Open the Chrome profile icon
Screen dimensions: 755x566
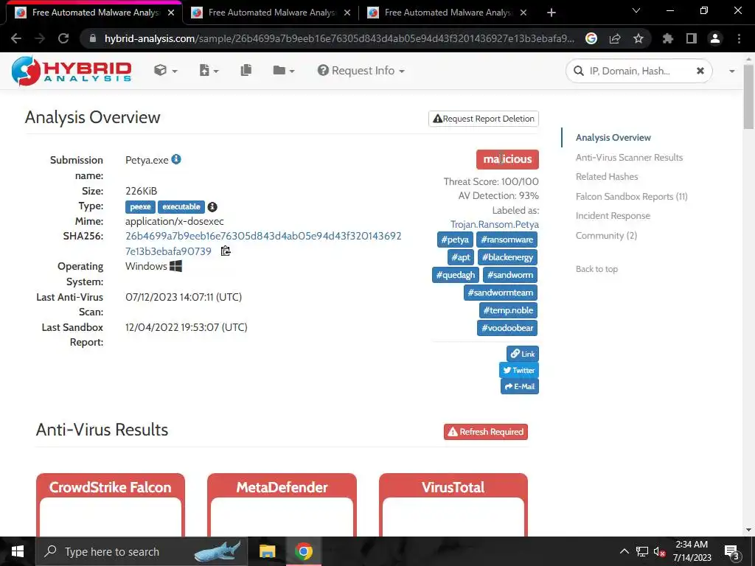click(715, 38)
